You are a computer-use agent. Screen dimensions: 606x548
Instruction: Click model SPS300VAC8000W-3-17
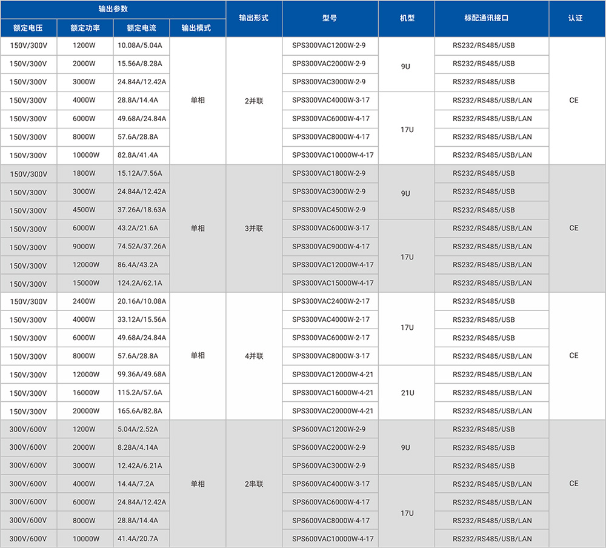point(330,356)
